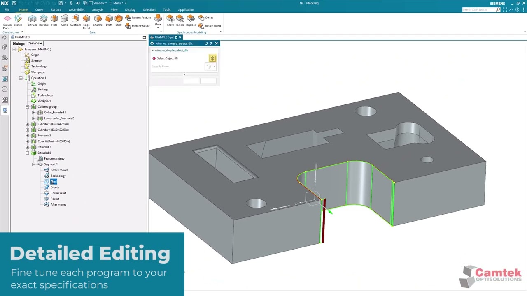Switch to the Dialogs tab

click(x=19, y=44)
